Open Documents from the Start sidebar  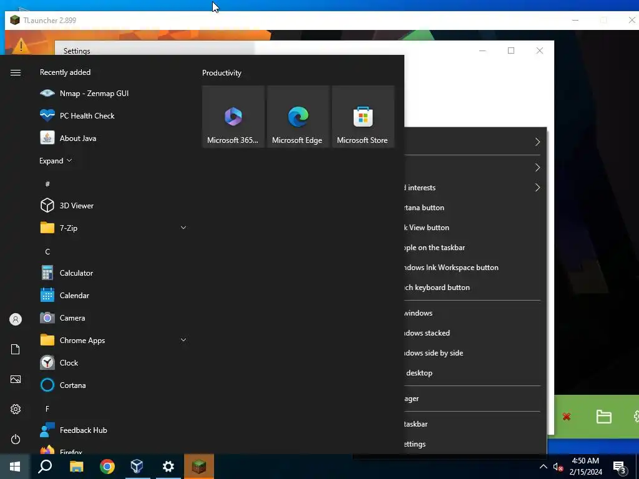(16, 349)
